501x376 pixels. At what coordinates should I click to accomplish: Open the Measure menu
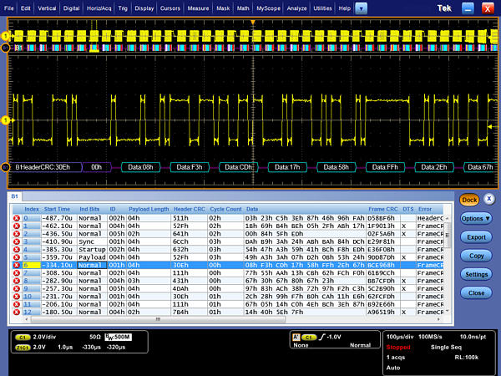198,7
